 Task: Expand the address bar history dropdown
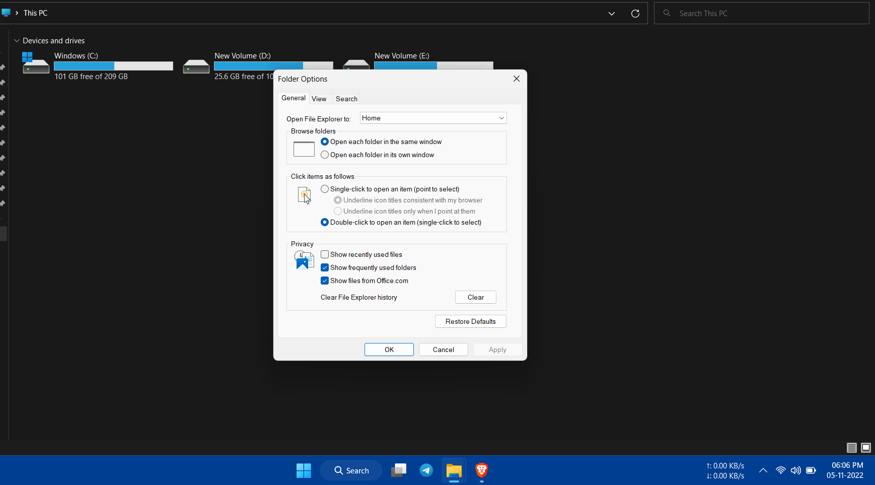coord(612,14)
